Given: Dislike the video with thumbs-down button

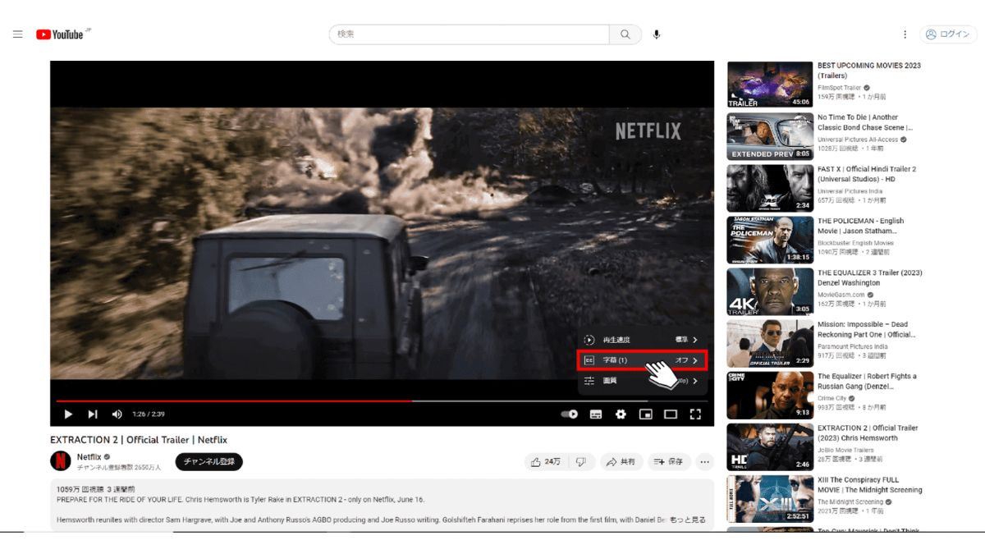Looking at the screenshot, I should (581, 462).
